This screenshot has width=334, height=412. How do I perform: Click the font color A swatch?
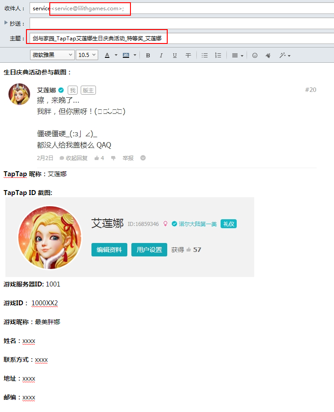107,55
